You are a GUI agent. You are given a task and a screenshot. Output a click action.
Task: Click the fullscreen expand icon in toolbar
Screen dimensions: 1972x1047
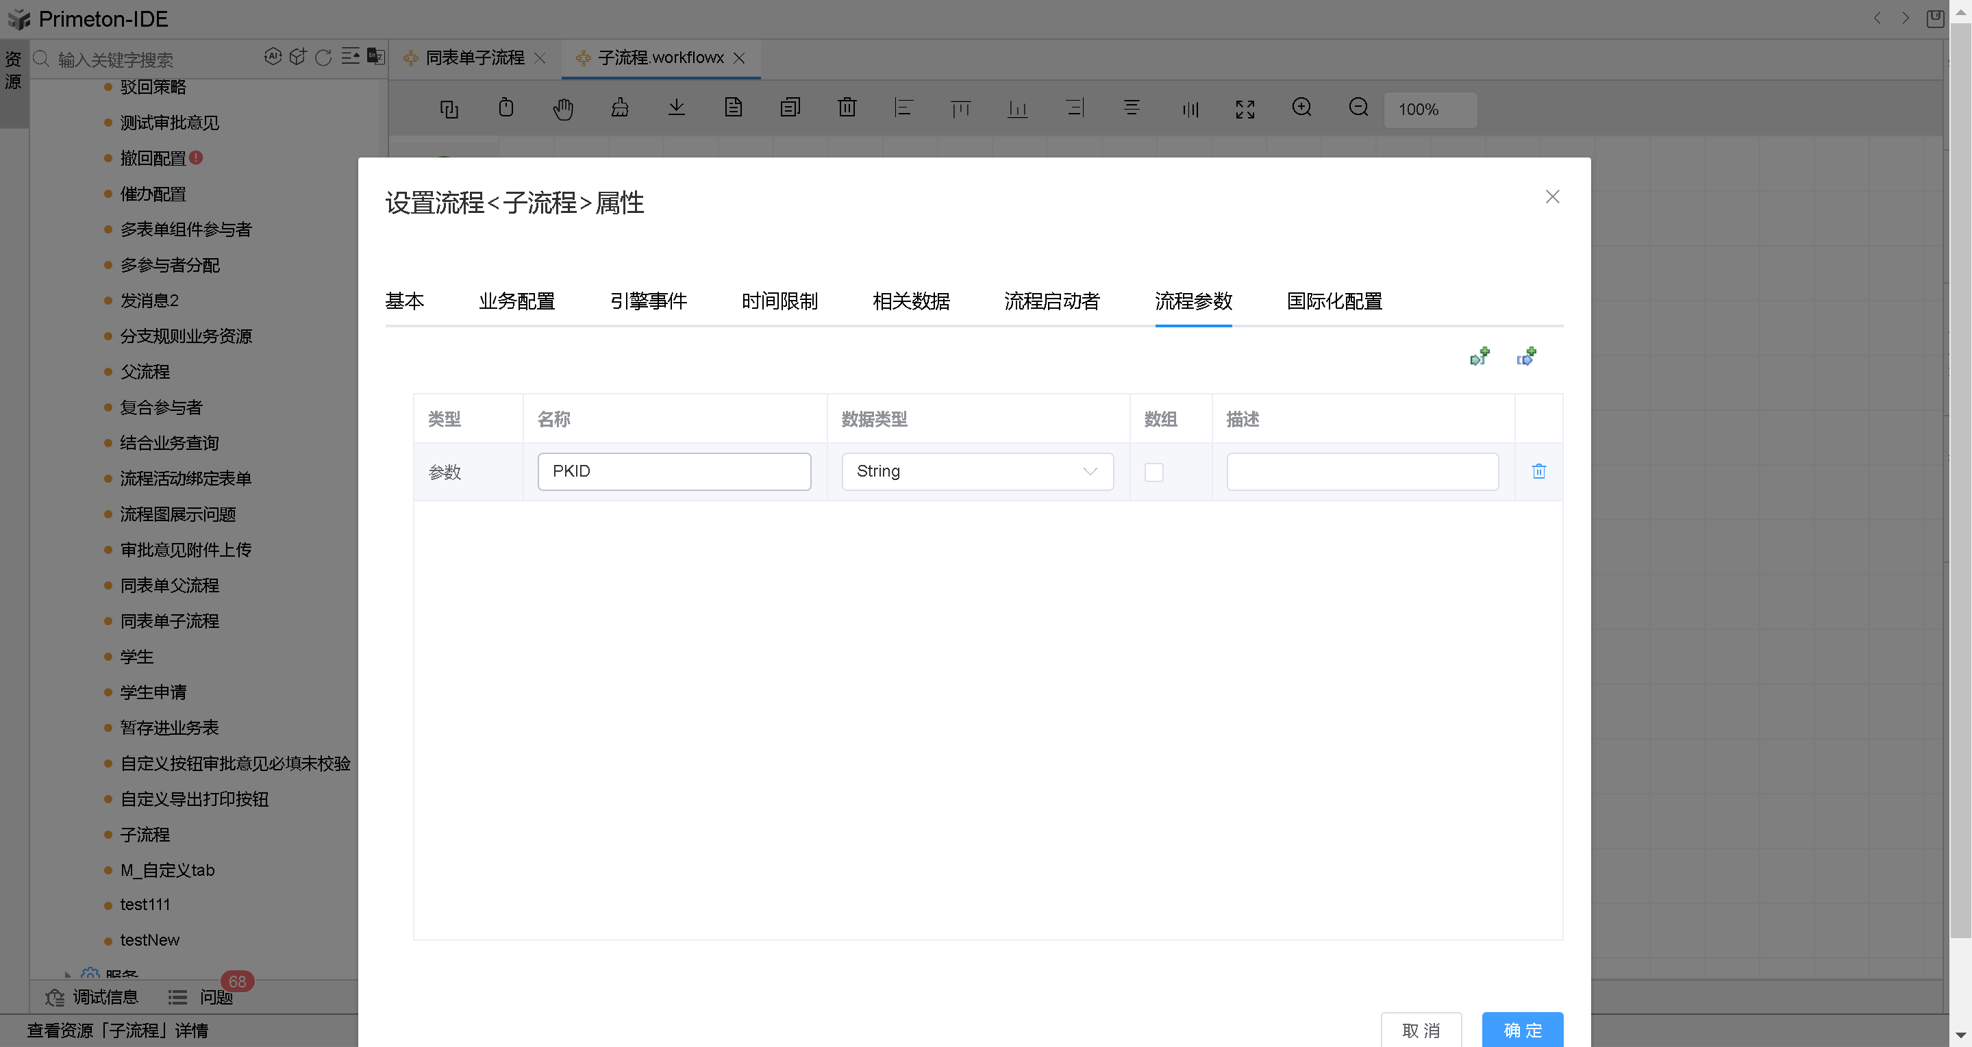click(x=1245, y=109)
